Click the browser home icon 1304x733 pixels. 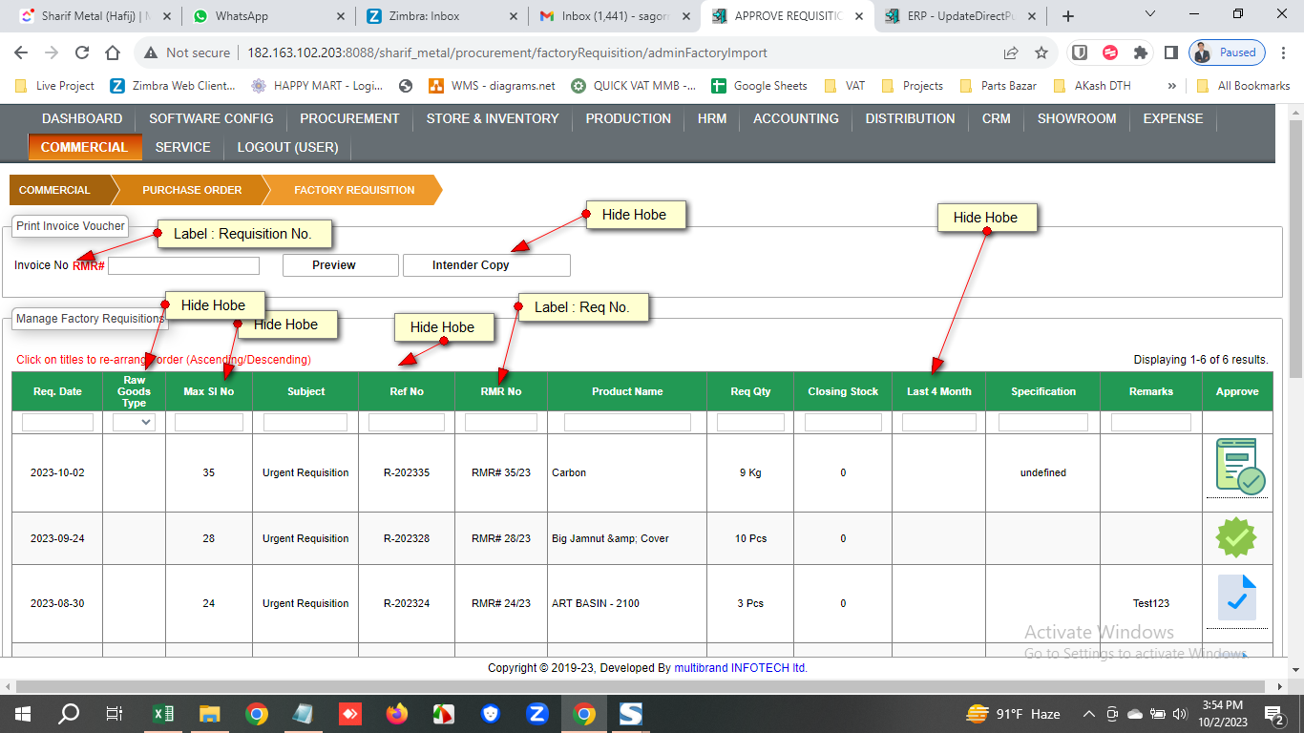(x=113, y=52)
